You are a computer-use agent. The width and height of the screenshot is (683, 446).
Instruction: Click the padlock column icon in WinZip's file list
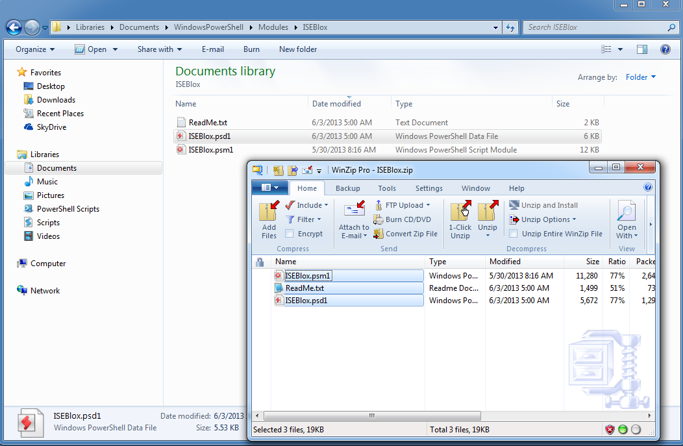[260, 262]
